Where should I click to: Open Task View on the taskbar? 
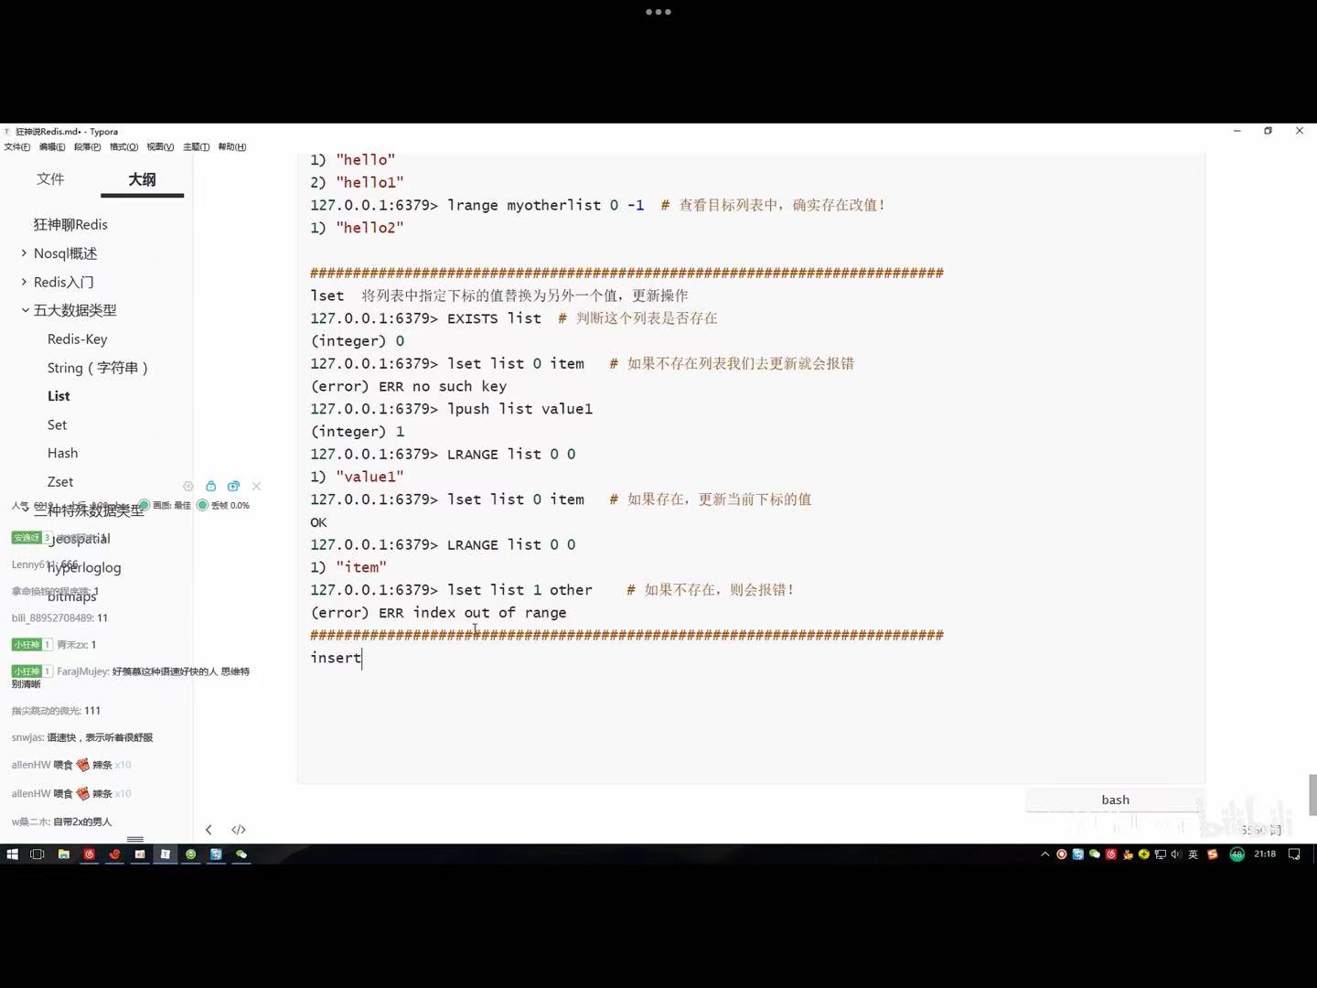pyautogui.click(x=37, y=854)
